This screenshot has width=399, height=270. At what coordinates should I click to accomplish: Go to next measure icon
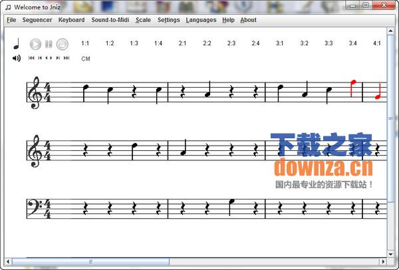[x=58, y=58]
